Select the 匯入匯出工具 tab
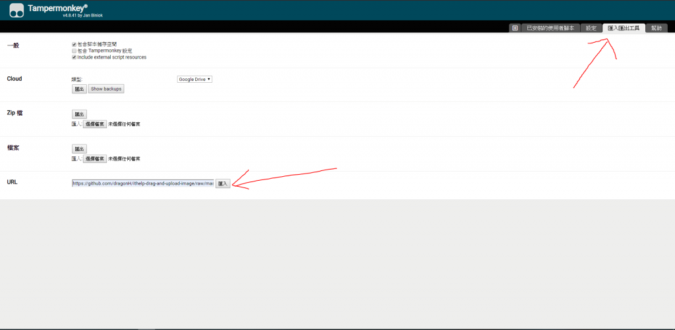 (624, 28)
